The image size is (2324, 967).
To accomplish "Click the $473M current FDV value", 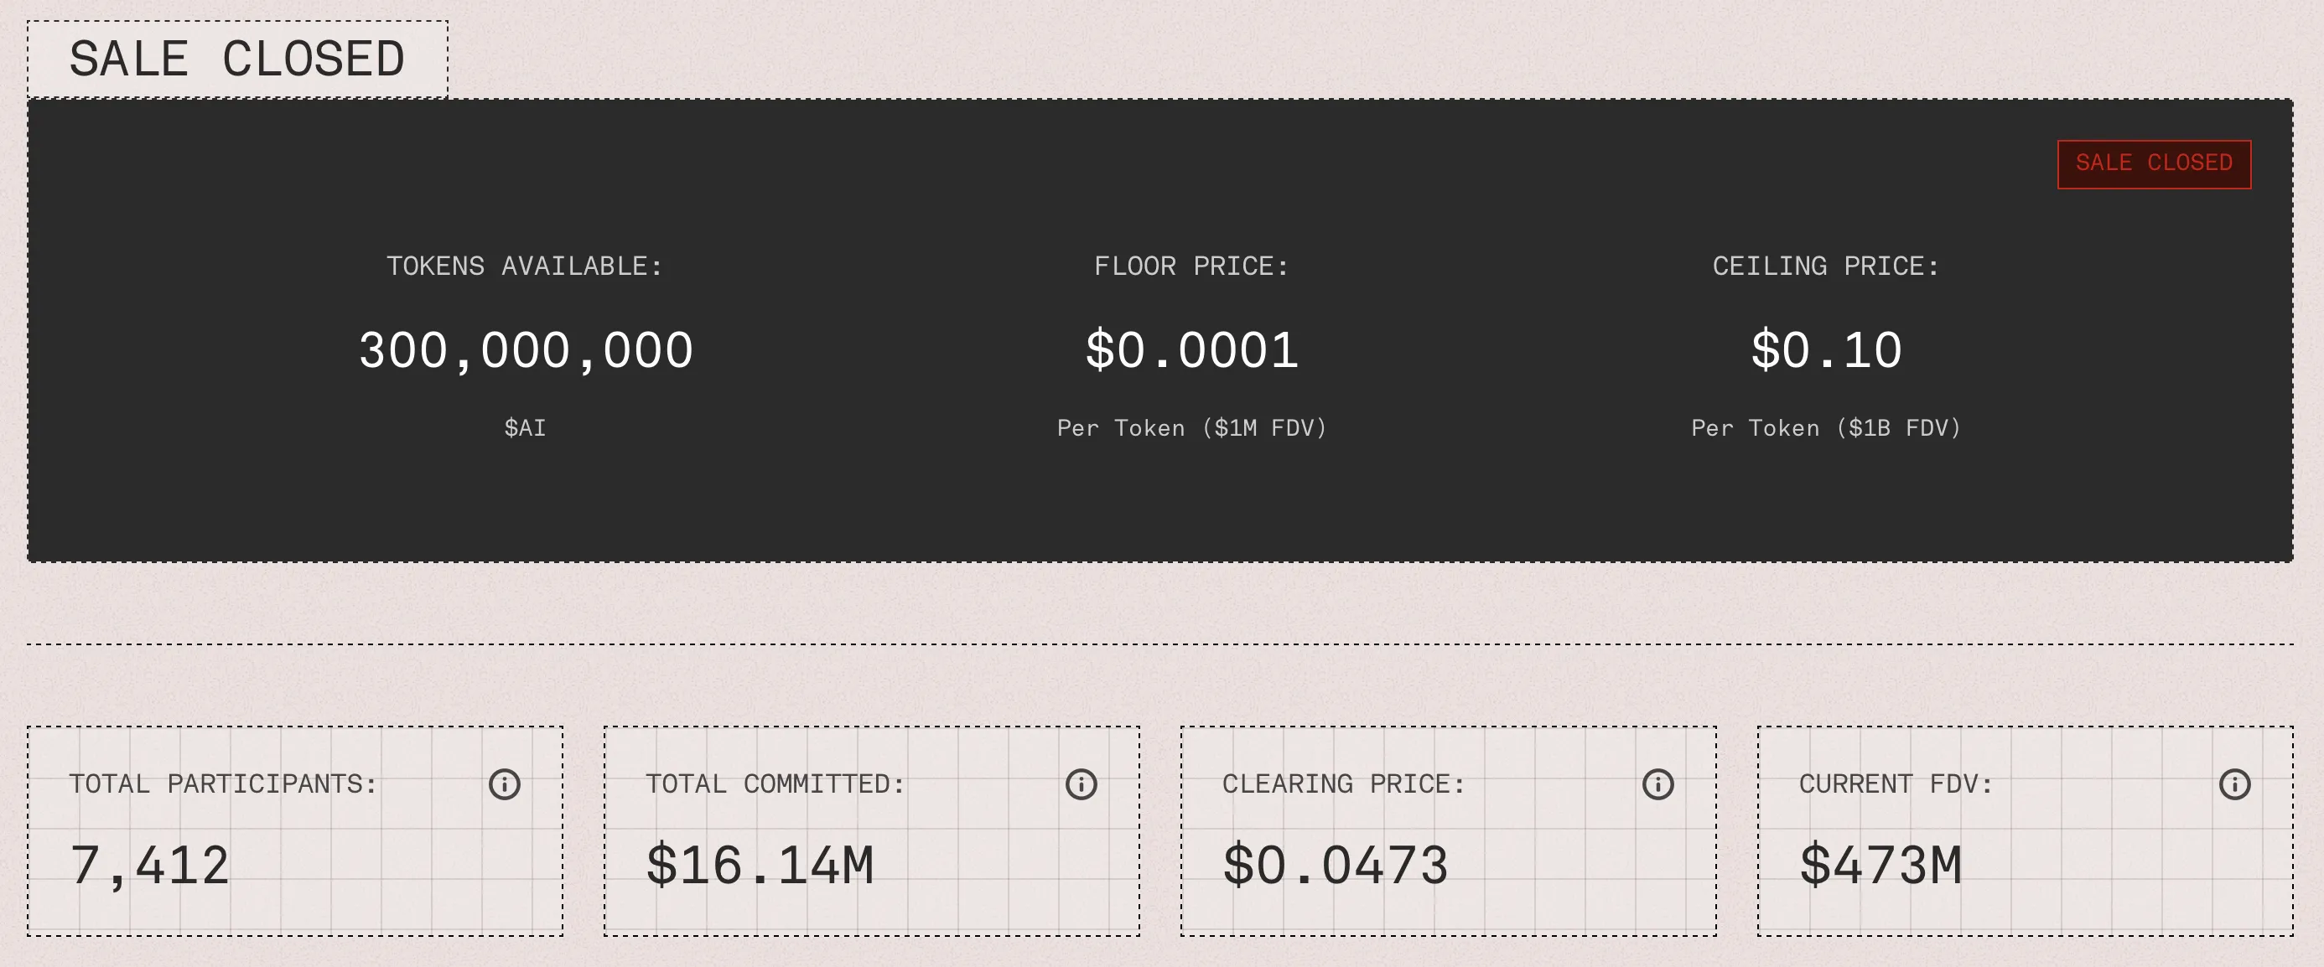I will (x=1880, y=866).
